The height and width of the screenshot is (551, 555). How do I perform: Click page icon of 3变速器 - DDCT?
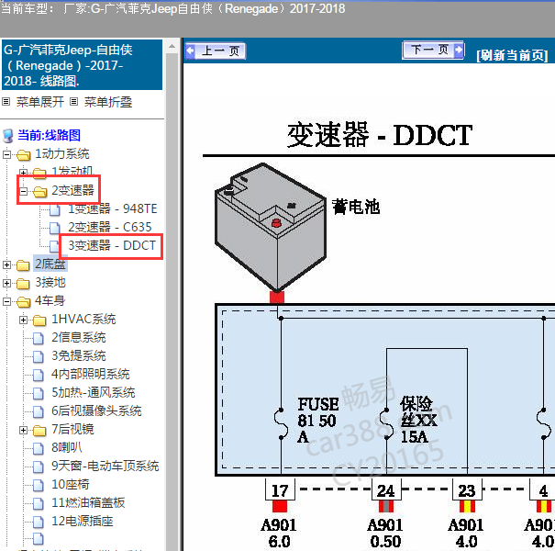coord(54,246)
